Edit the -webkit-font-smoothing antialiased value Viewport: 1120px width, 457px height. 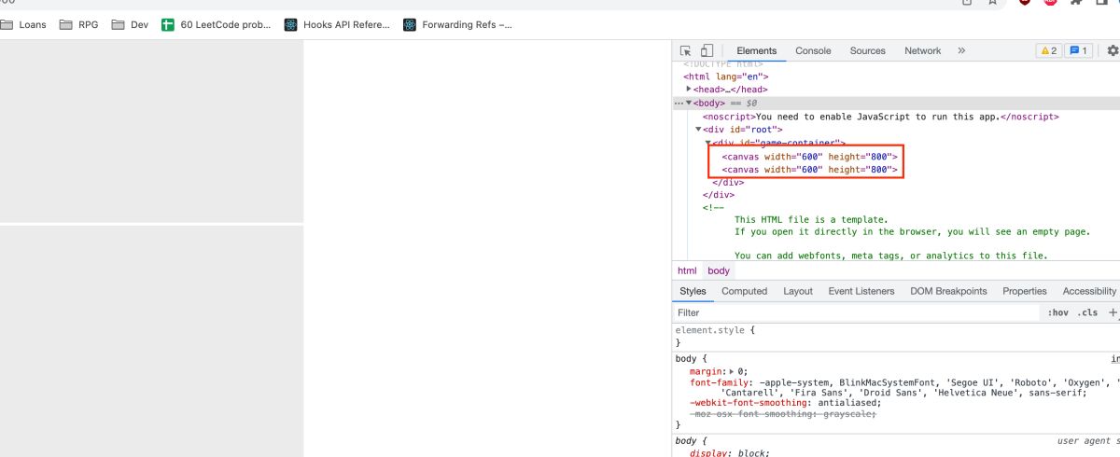pyautogui.click(x=847, y=403)
